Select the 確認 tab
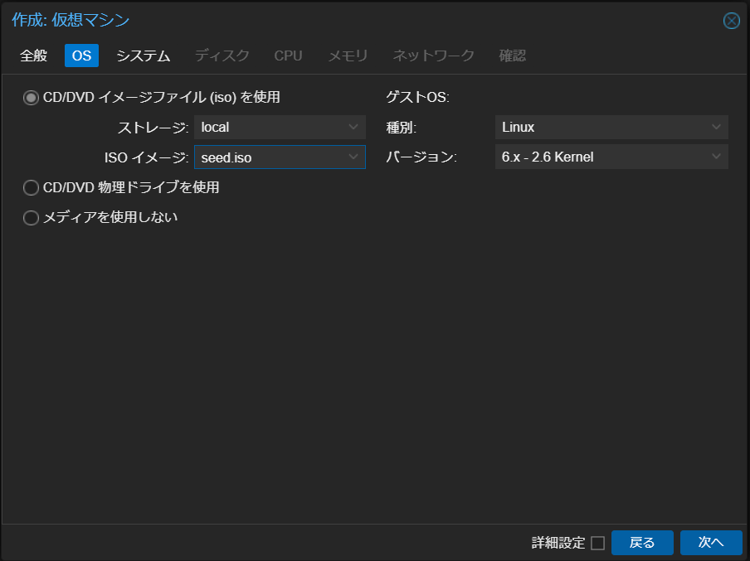 coord(512,56)
